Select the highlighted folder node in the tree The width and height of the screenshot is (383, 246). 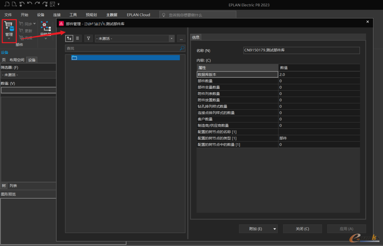point(126,58)
